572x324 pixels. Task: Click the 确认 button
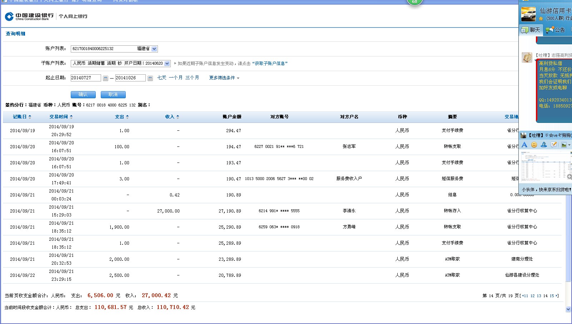coord(83,95)
